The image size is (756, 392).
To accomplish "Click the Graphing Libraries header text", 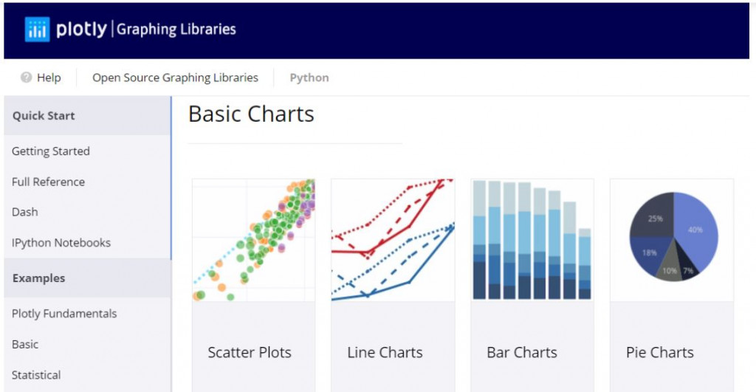I will [177, 30].
